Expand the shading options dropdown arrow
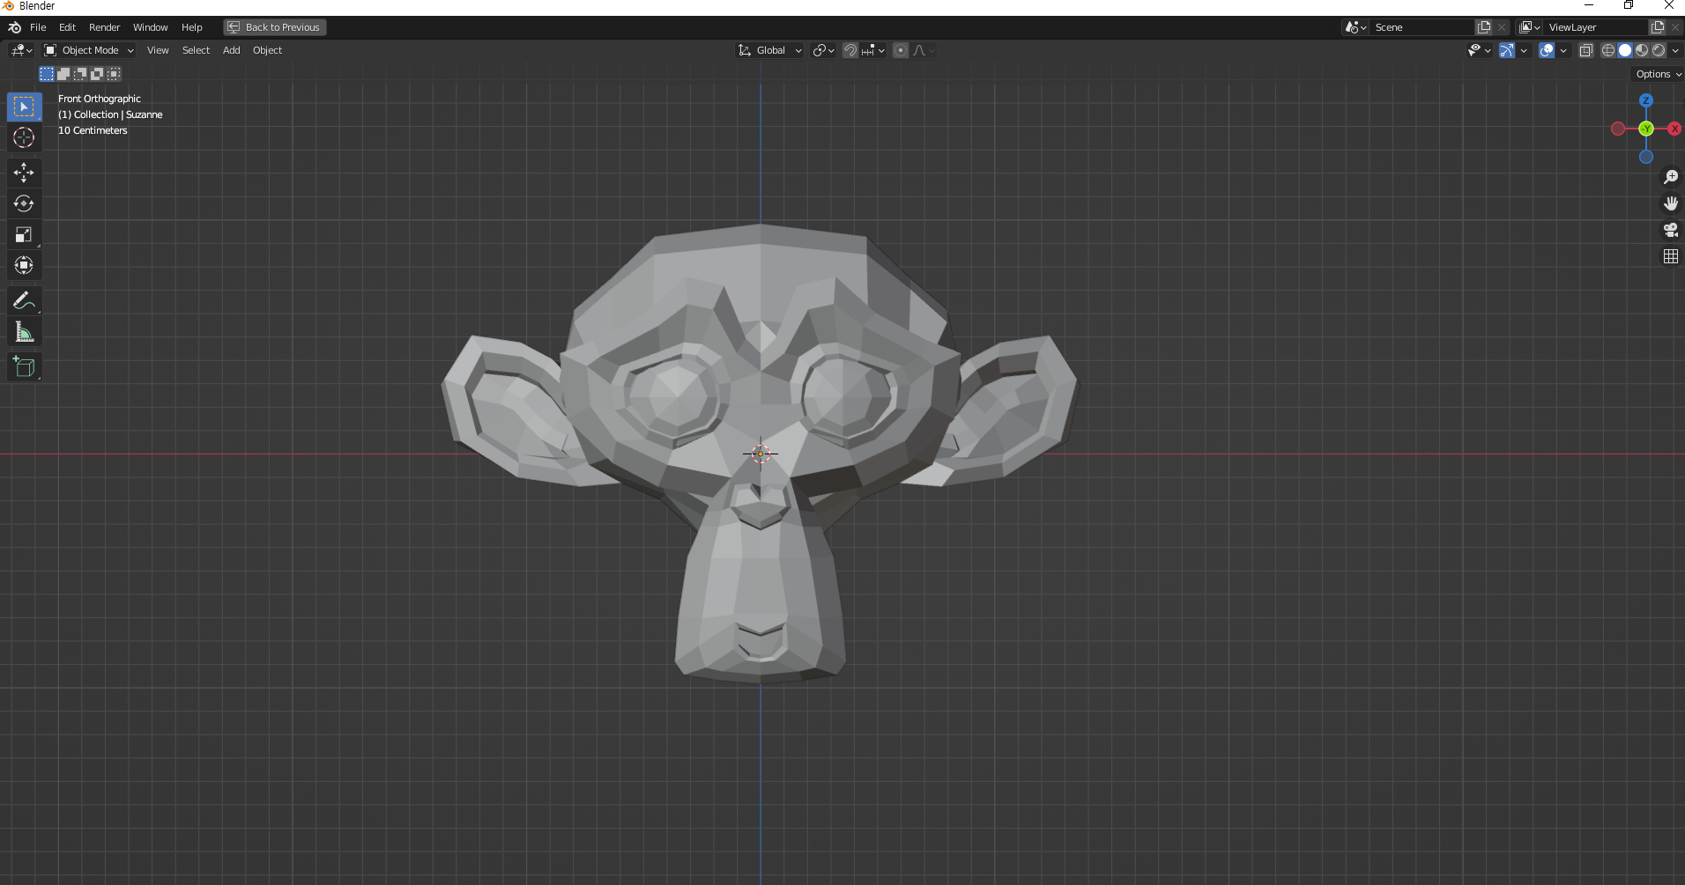The height and width of the screenshot is (885, 1685). pyautogui.click(x=1675, y=50)
